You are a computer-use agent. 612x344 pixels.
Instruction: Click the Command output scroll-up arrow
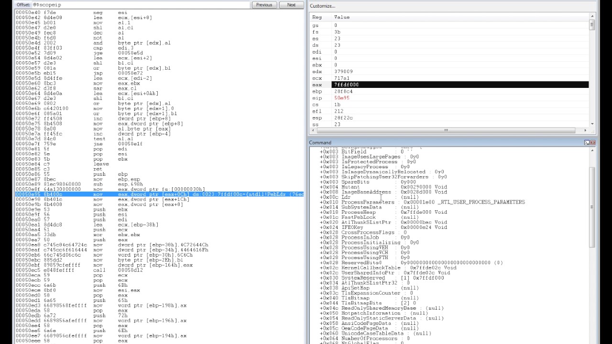[x=592, y=151]
